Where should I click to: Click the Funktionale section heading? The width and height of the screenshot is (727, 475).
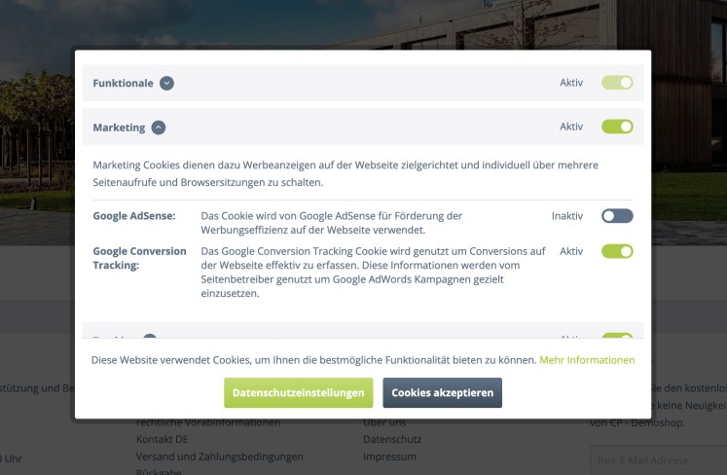123,83
